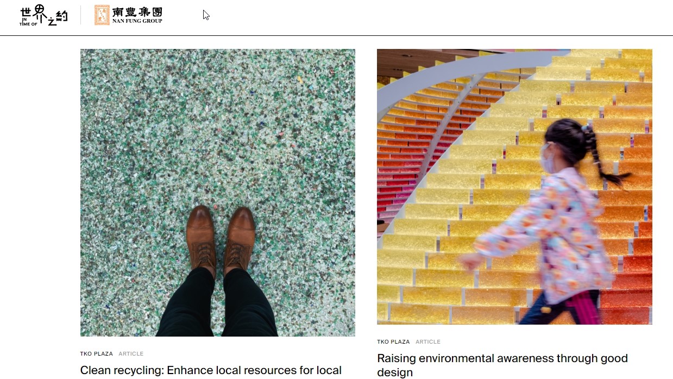Click the orange Nan Fung seal emblem
This screenshot has height=379, width=673.
pos(102,15)
